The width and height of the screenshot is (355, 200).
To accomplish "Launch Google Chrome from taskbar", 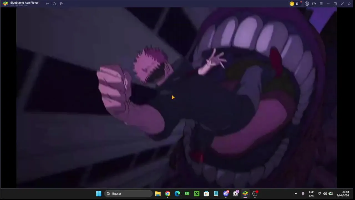I will [168, 194].
